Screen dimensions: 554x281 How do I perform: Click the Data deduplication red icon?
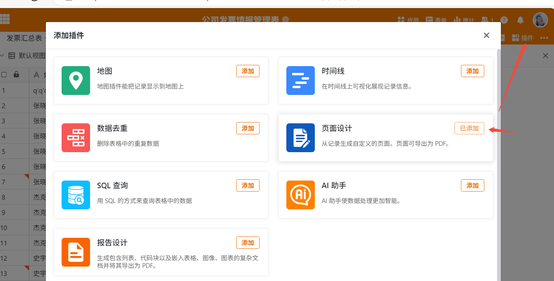[x=76, y=138]
